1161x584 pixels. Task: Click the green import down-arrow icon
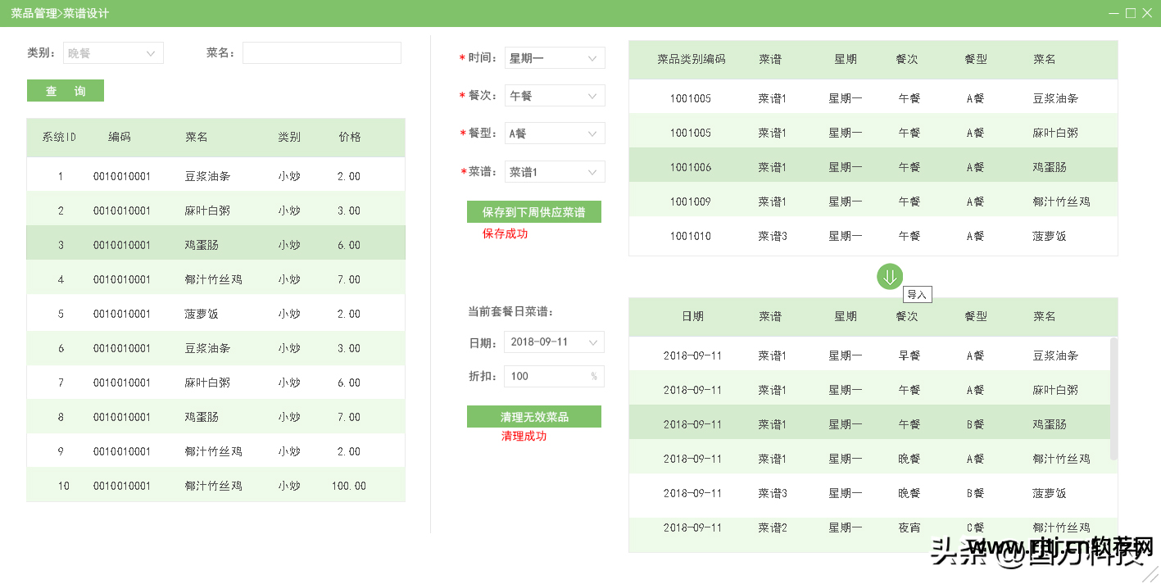tap(890, 277)
